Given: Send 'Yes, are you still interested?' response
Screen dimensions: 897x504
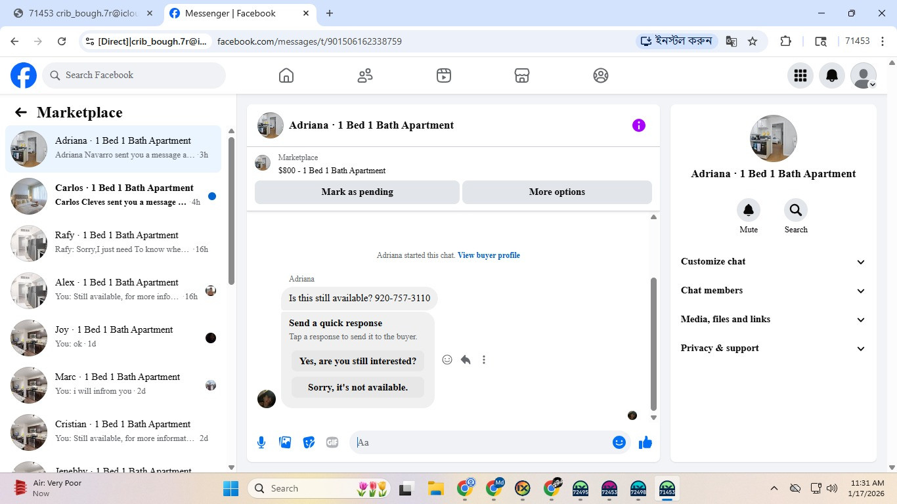Looking at the screenshot, I should click(x=358, y=361).
